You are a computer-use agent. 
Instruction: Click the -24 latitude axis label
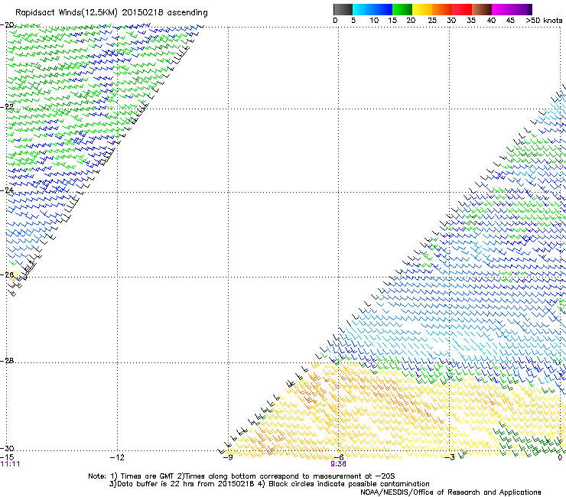[x=7, y=190]
